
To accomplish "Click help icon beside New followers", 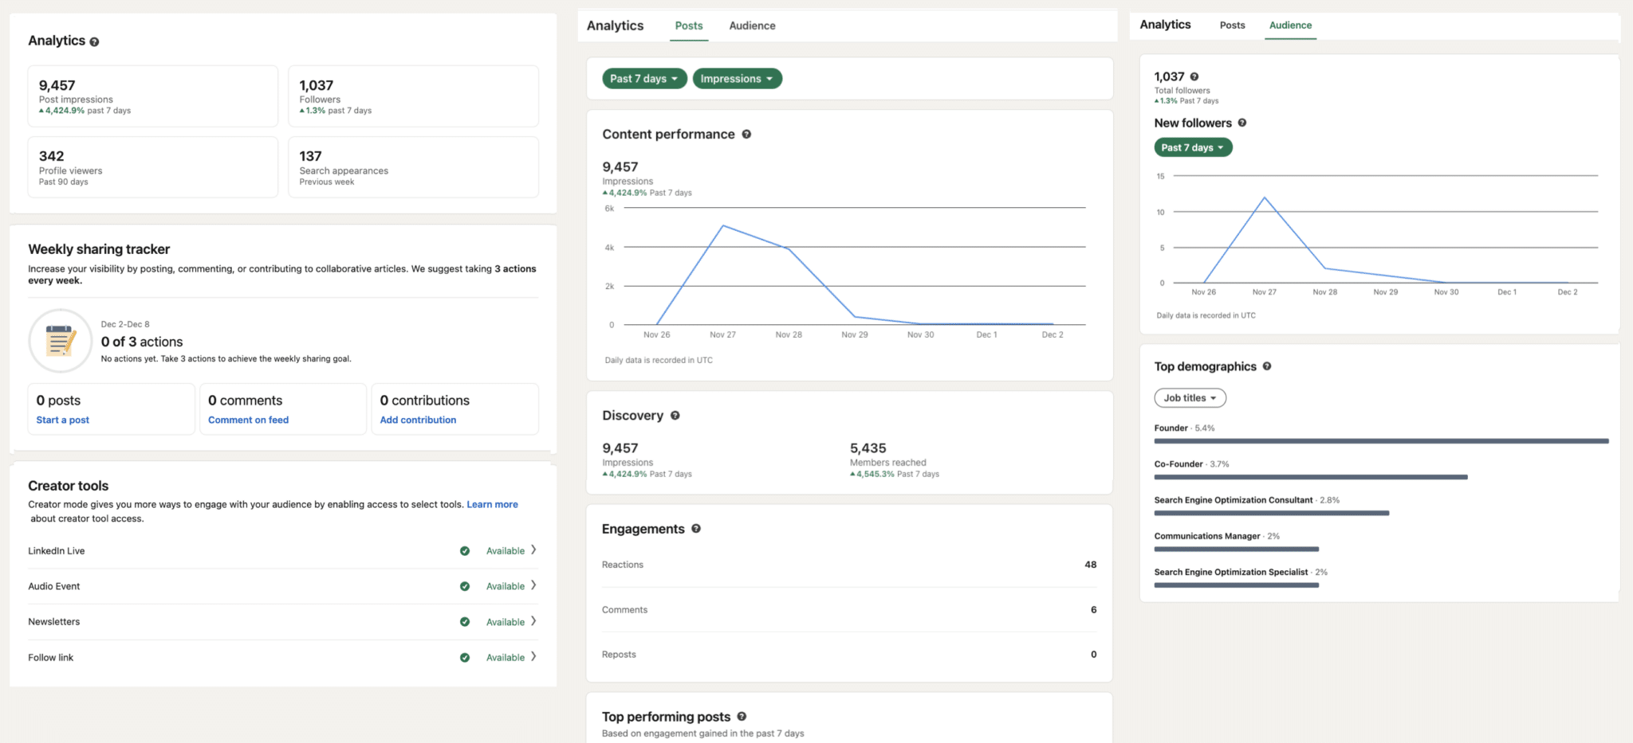I will pyautogui.click(x=1241, y=123).
